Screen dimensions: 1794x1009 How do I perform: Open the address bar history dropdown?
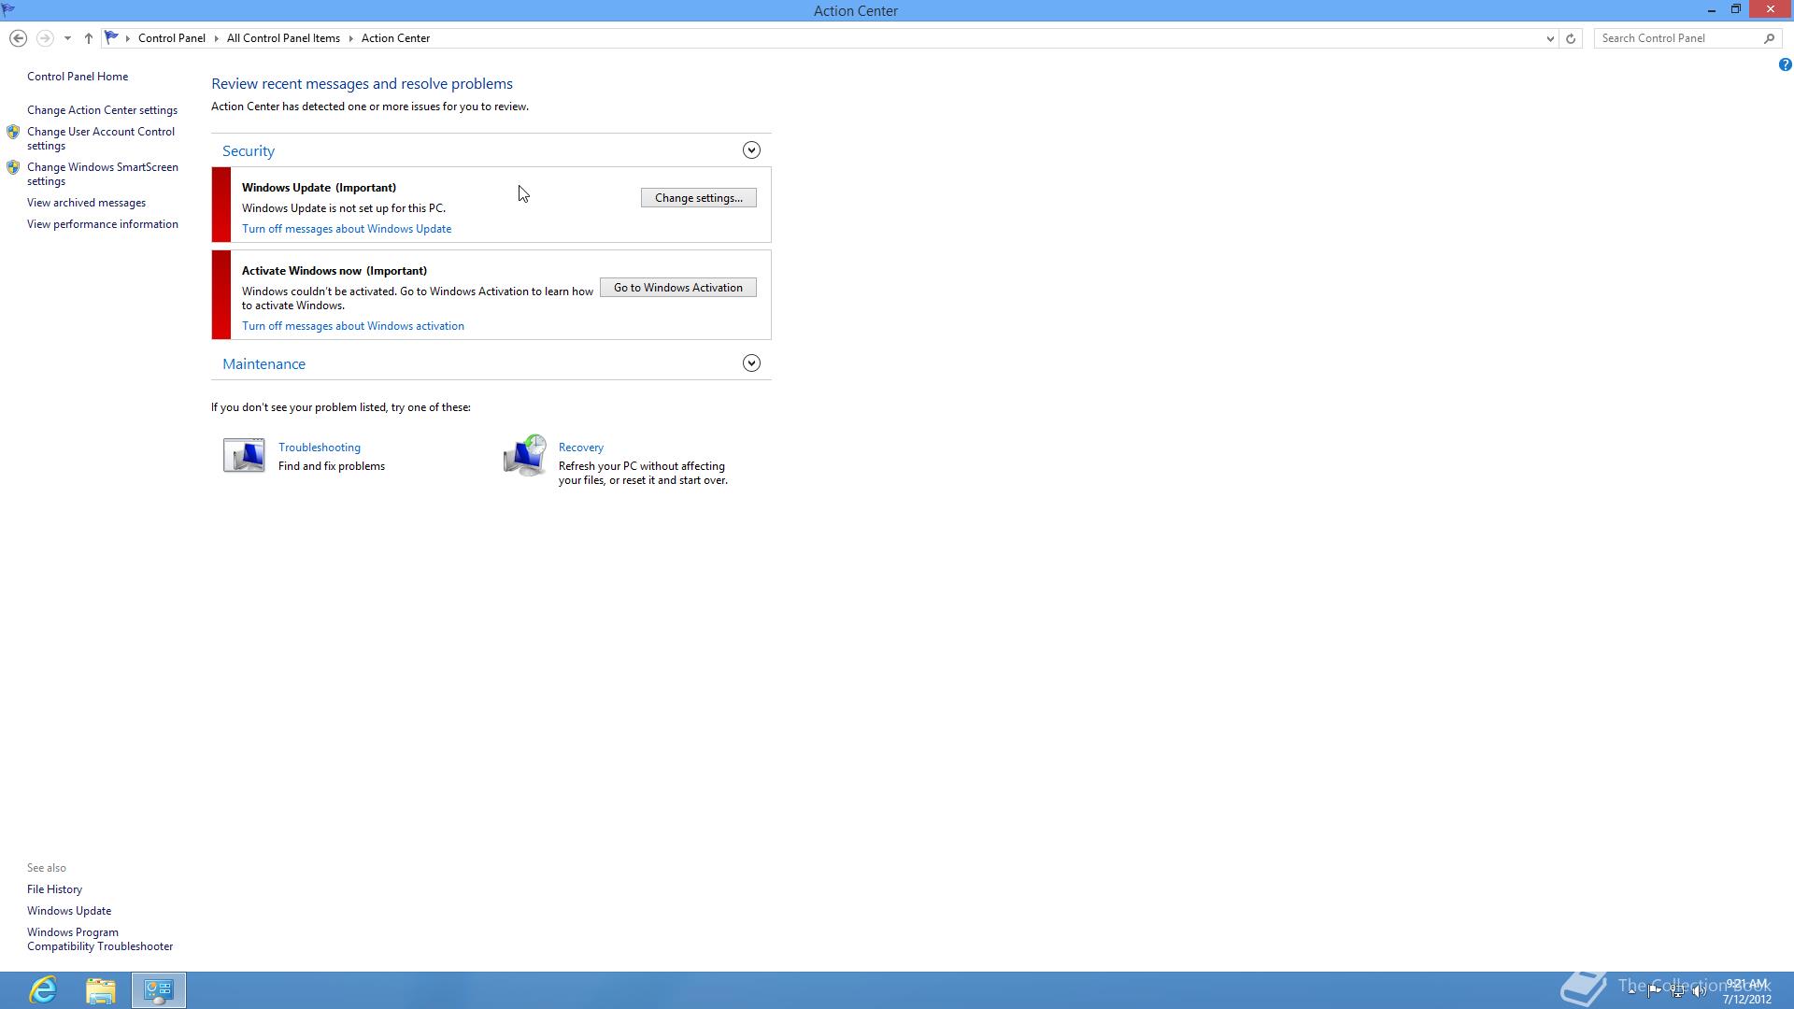[x=1550, y=38]
